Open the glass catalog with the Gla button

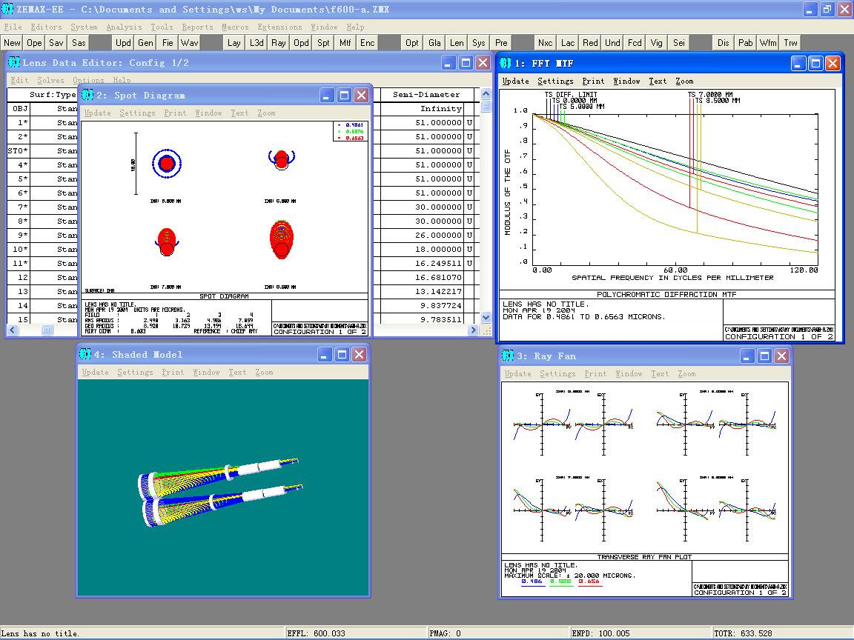click(x=434, y=43)
